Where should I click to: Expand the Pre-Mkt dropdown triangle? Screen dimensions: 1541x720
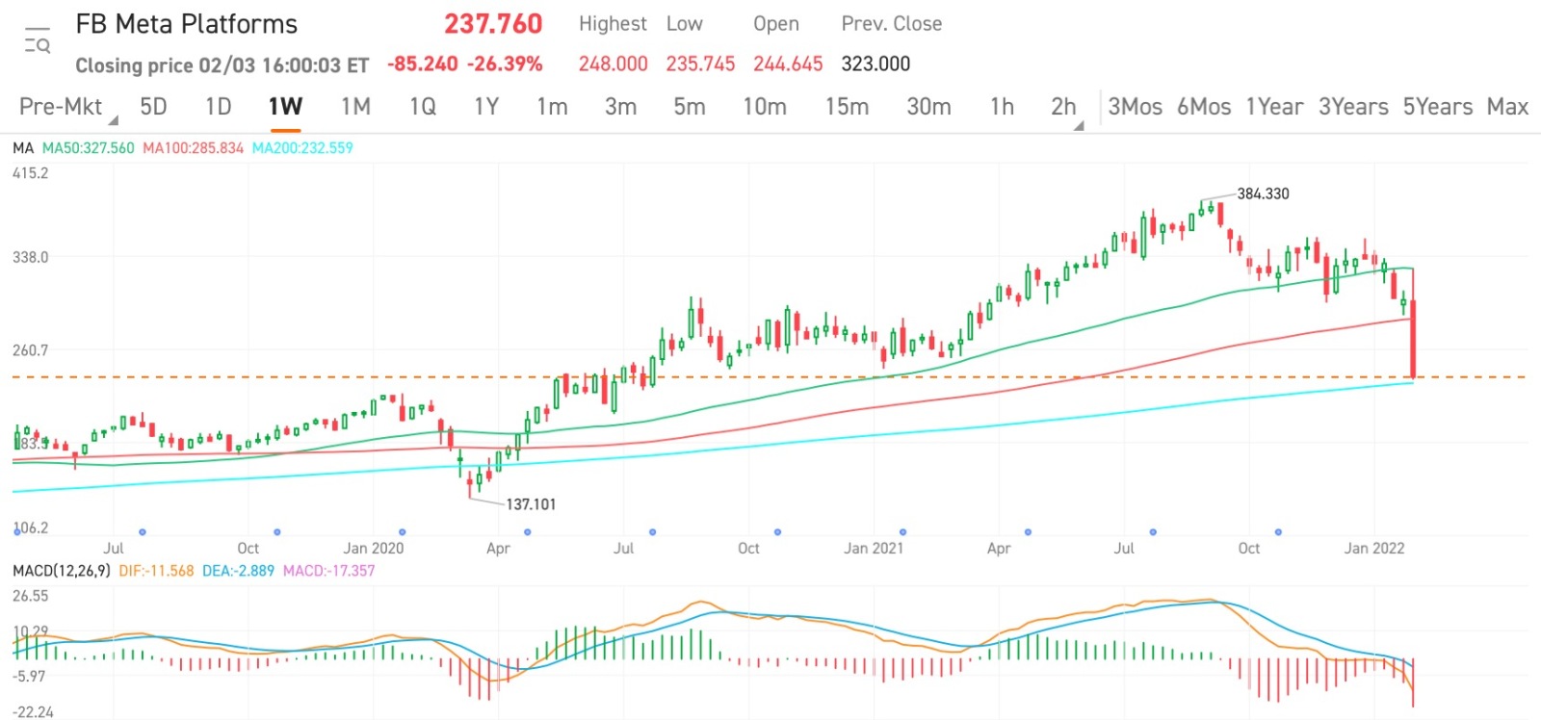[113, 120]
